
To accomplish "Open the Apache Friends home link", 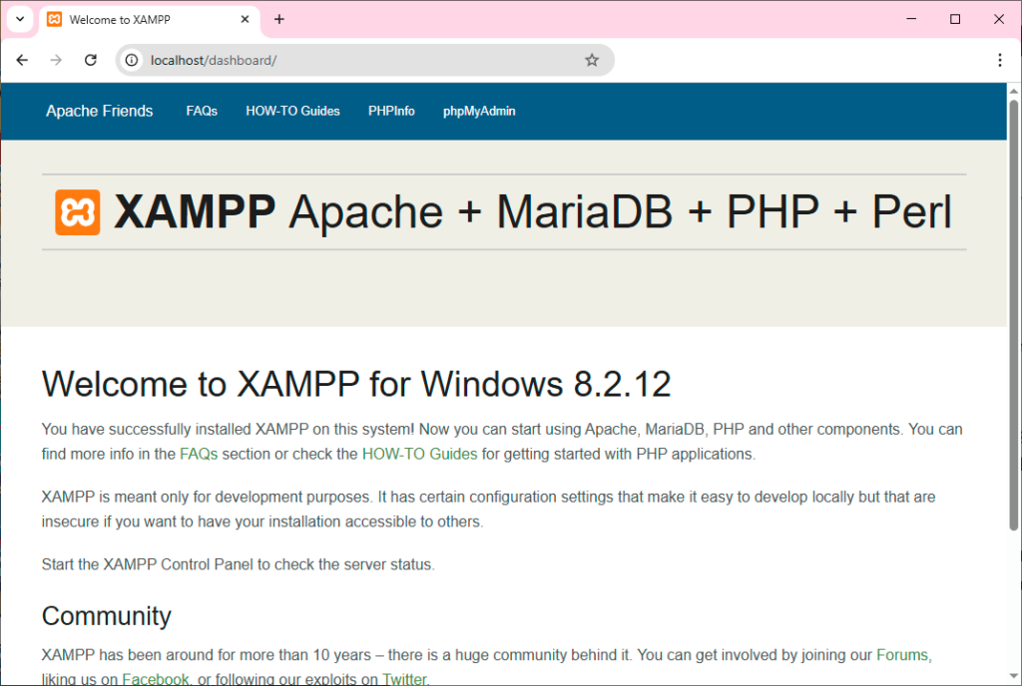I will pos(99,111).
